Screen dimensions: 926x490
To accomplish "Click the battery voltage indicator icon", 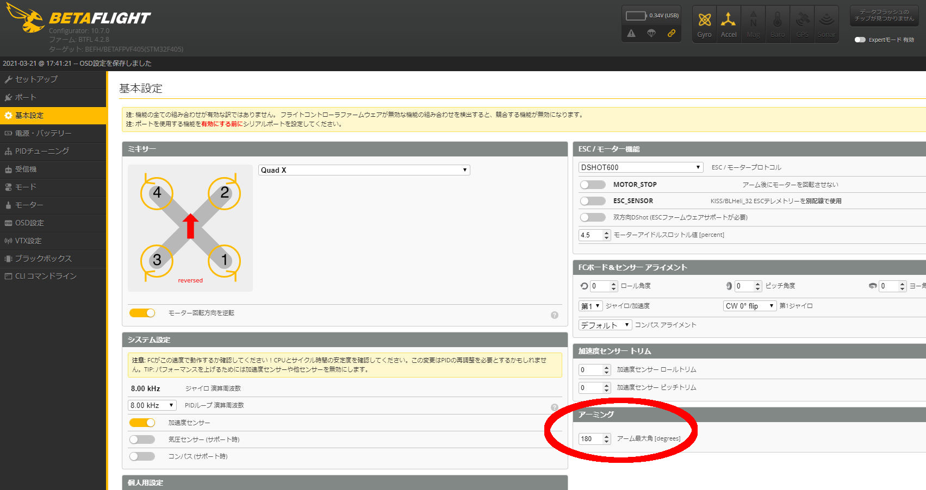I will click(x=636, y=16).
